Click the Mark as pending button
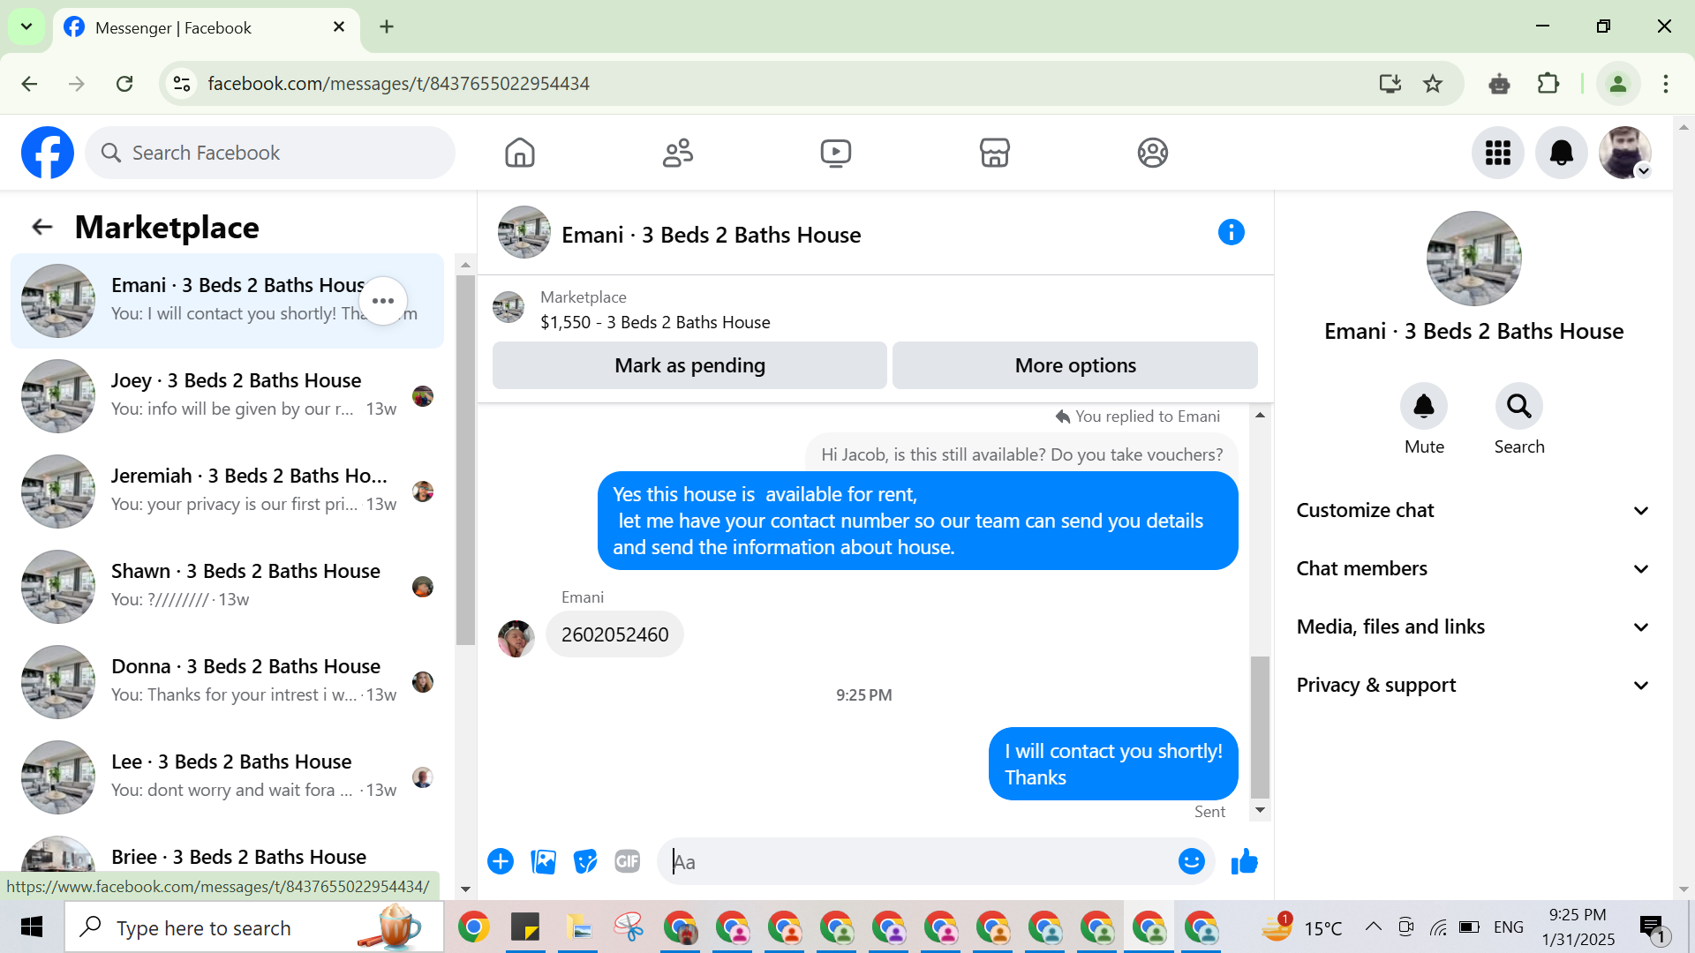The height and width of the screenshot is (953, 1695). click(x=689, y=365)
